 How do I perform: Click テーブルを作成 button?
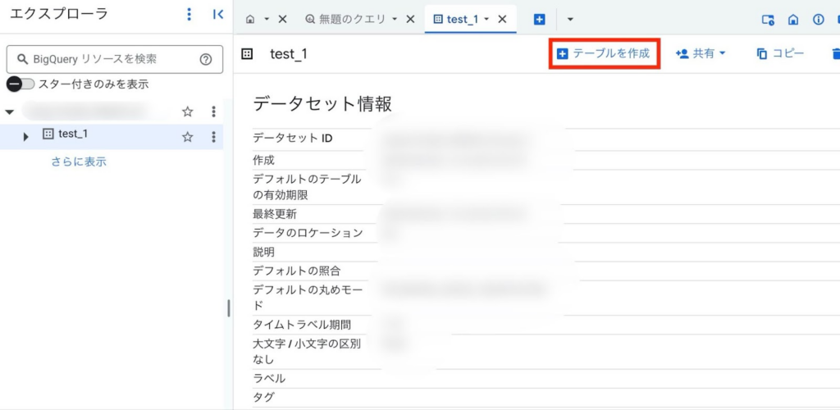point(603,53)
